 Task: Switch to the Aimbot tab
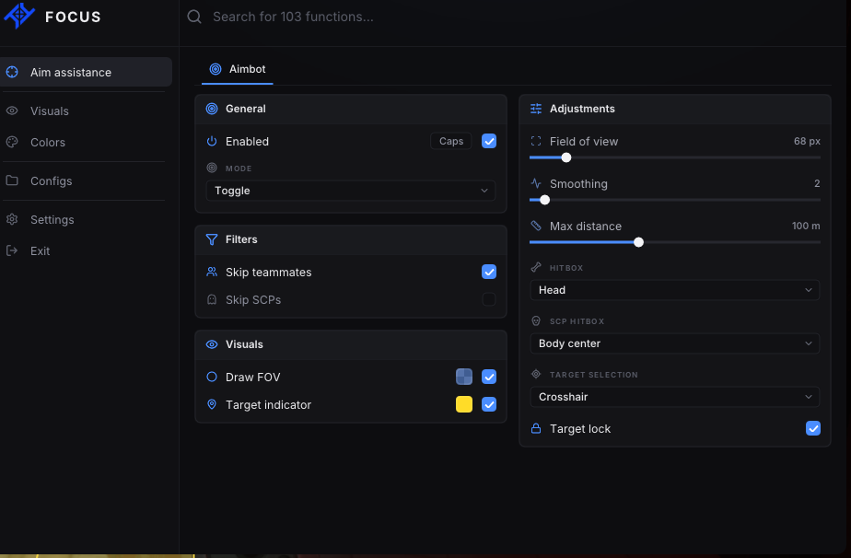[238, 69]
